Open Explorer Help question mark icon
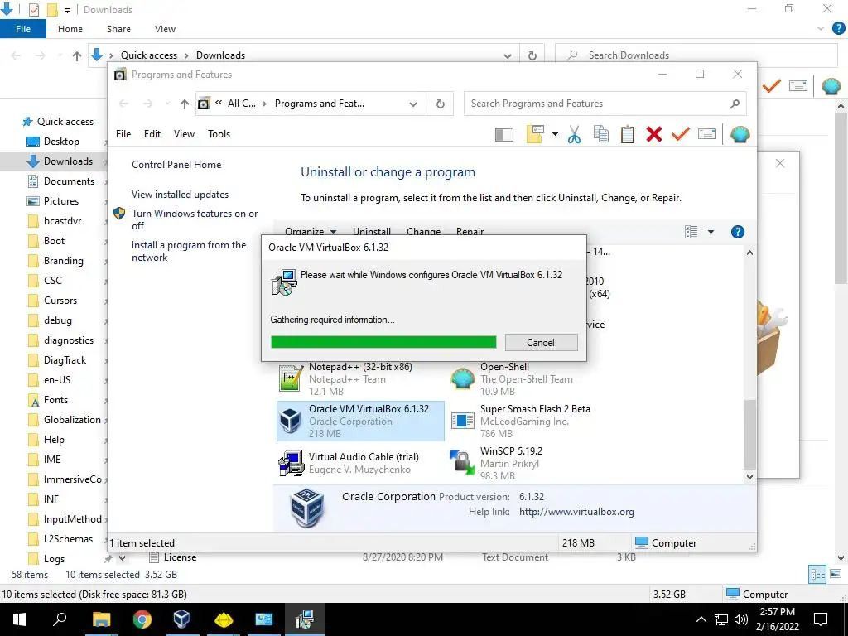The image size is (848, 636). click(x=838, y=28)
